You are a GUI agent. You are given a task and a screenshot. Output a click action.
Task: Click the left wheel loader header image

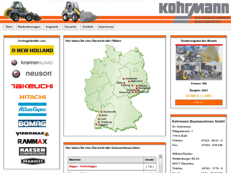coord(22,11)
